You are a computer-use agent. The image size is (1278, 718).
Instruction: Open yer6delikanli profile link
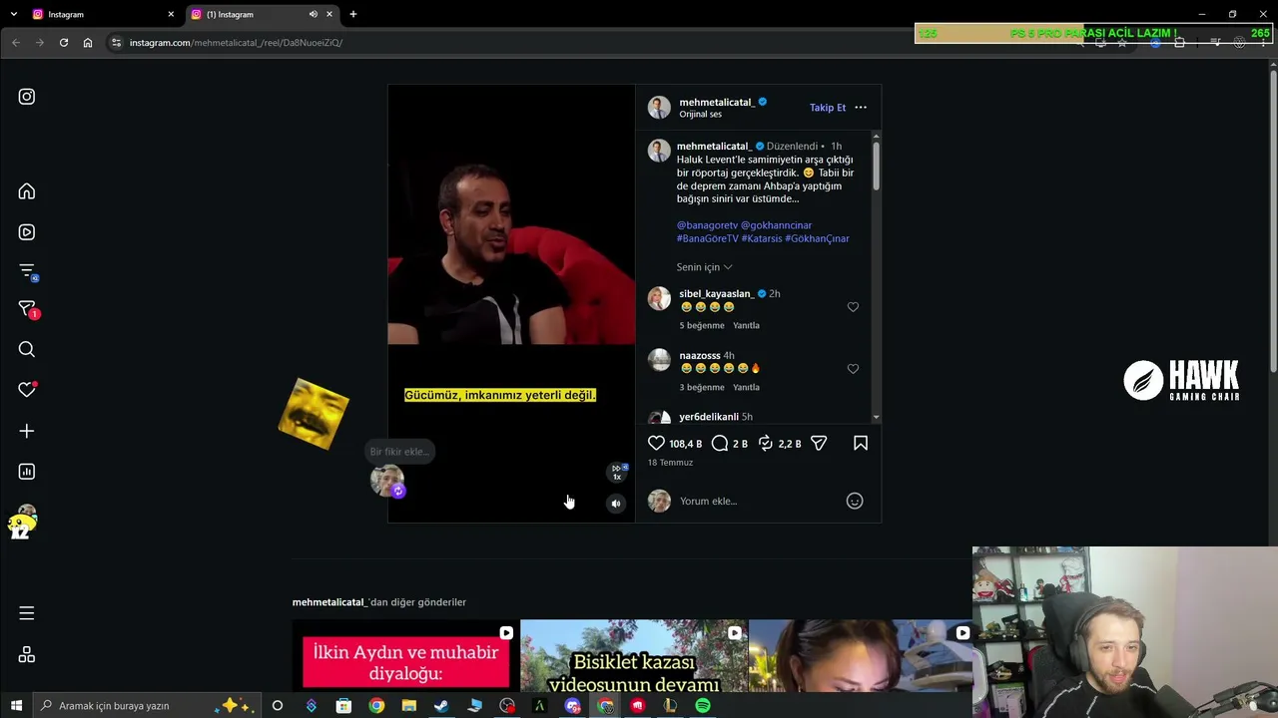tap(709, 417)
